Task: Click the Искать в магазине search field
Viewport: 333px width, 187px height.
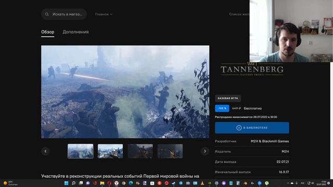Action: [64, 14]
